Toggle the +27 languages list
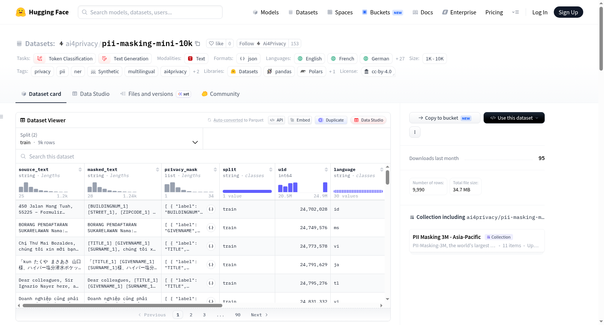This screenshot has width=604, height=325. tap(400, 59)
